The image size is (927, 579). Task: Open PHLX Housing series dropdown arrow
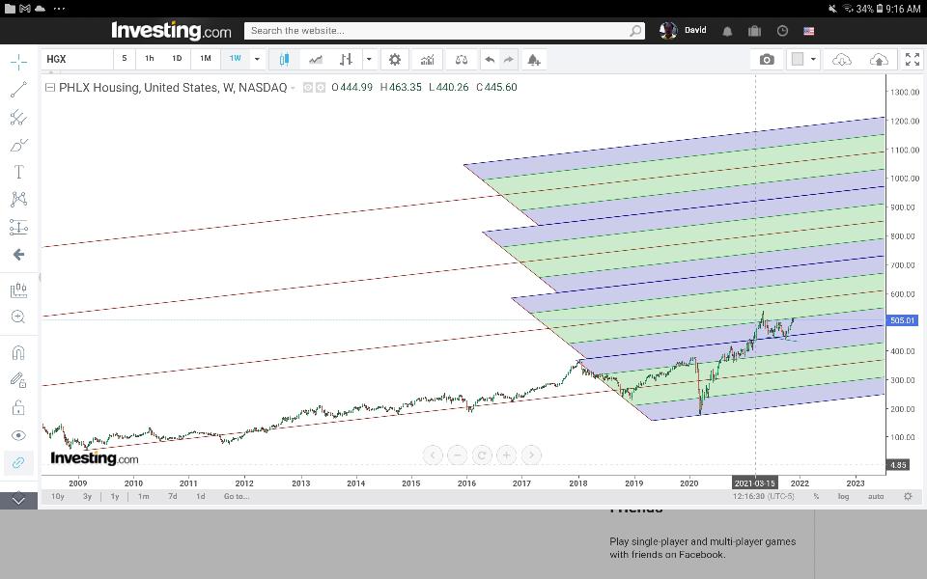[293, 88]
